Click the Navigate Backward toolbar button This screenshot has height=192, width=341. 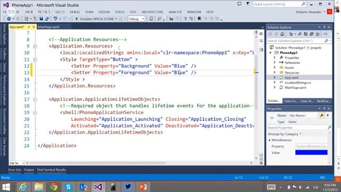pos(9,19)
